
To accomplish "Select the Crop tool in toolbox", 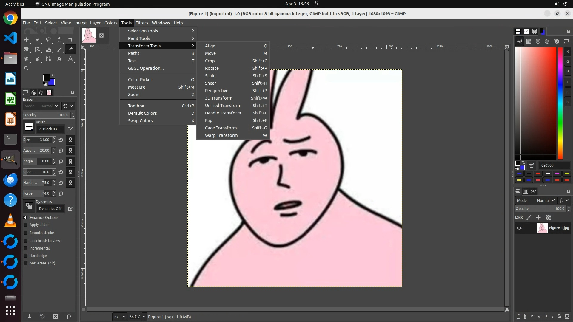I will [70, 40].
